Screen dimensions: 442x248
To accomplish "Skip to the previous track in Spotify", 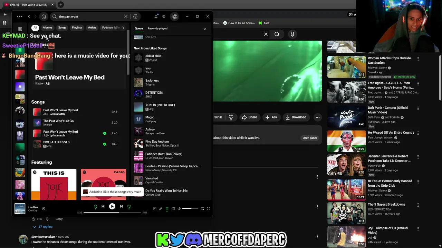I will click(103, 206).
